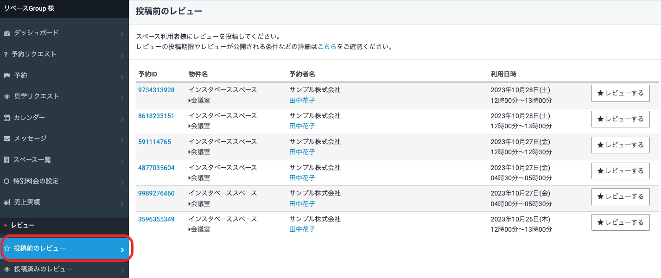Expand the 予約リクエスト chevron arrow
Viewport: 661px width, 278px height.
tap(122, 56)
